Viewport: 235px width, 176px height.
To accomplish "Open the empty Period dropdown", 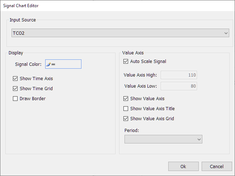I will pos(163,139).
